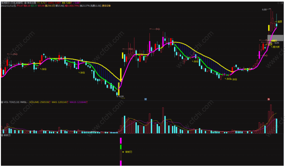Click the red 涨 marker on the time axis

pyautogui.click(x=268, y=99)
